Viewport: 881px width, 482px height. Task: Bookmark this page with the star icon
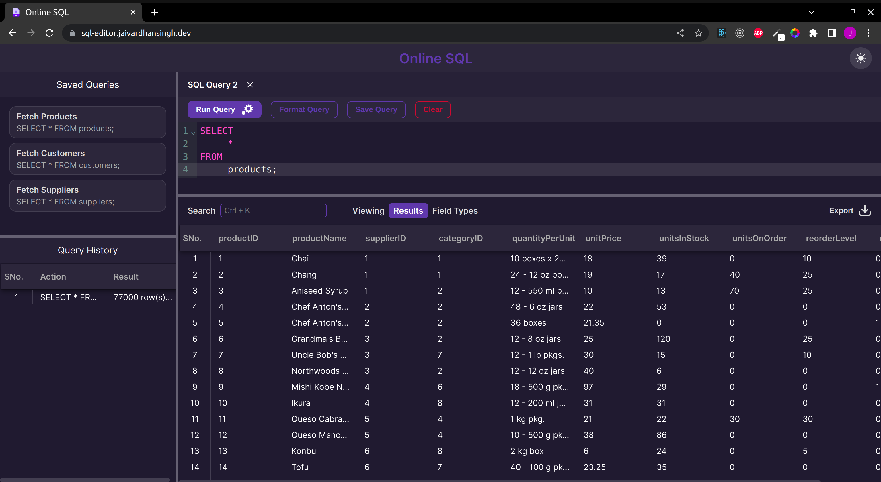[698, 33]
